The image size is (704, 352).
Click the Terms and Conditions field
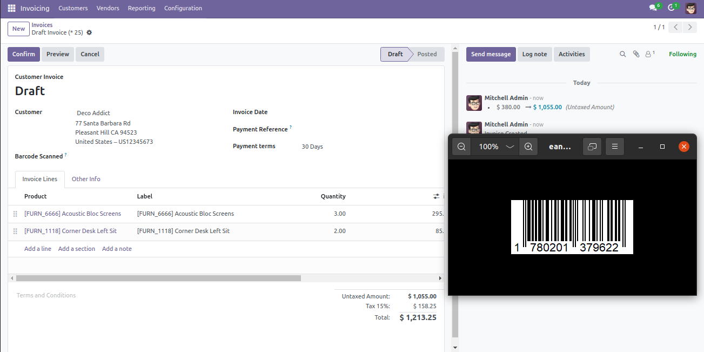[x=46, y=295]
